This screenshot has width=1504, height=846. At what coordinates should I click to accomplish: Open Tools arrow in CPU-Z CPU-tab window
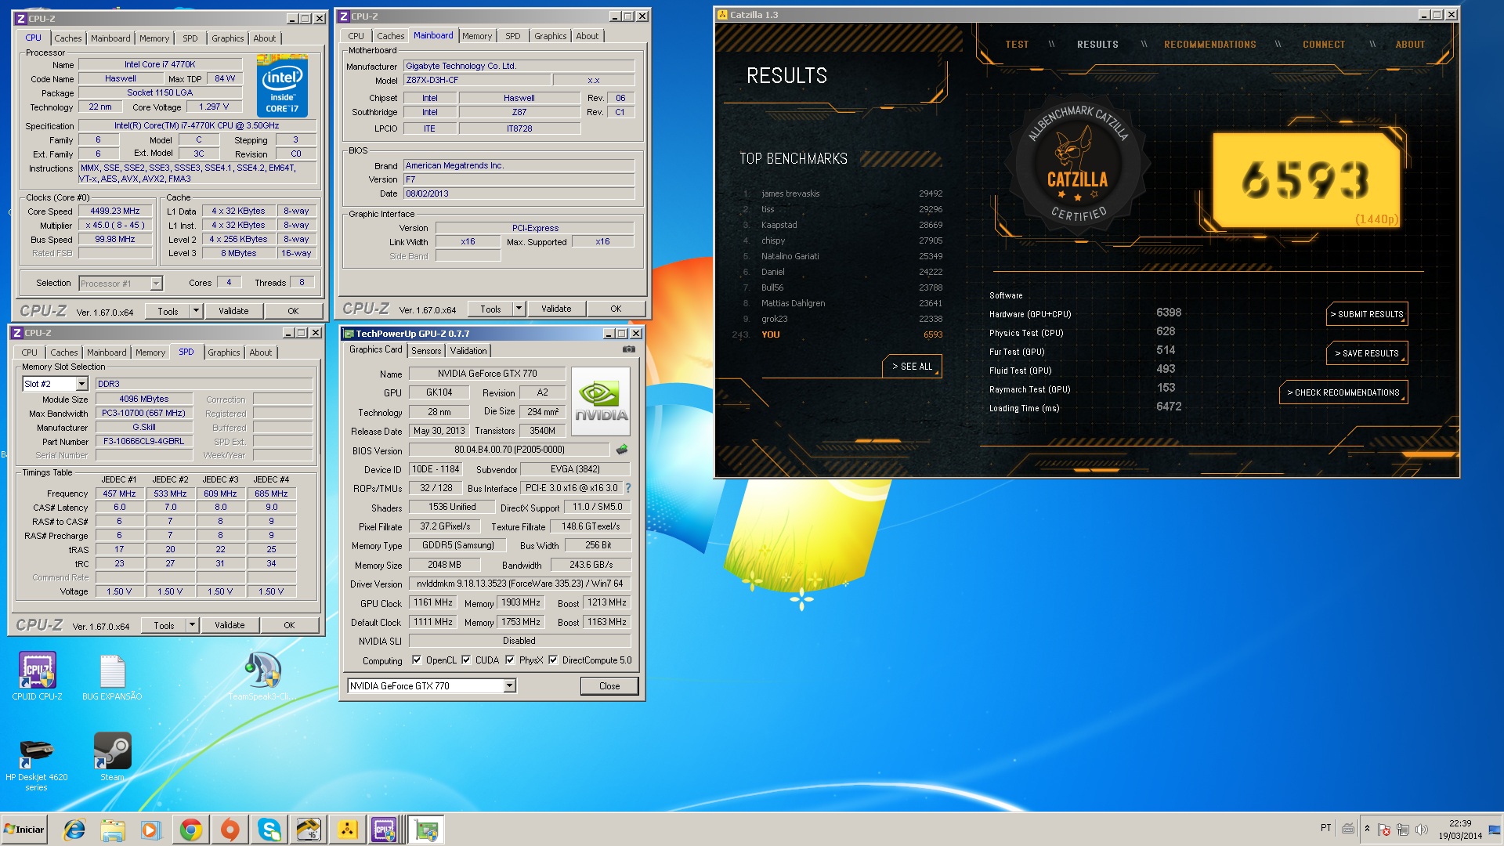[x=196, y=311]
